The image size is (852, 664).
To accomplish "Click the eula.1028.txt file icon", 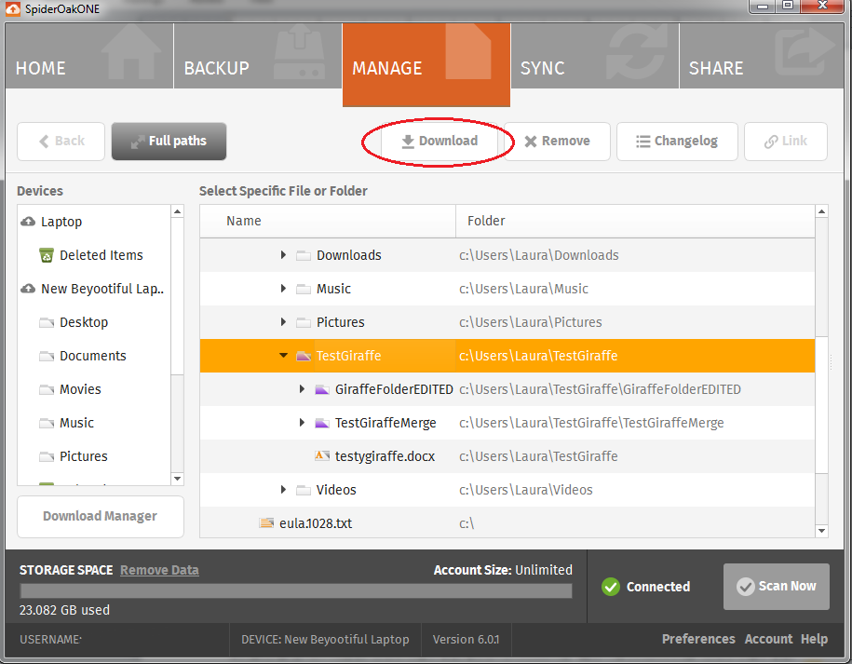I will click(x=266, y=523).
